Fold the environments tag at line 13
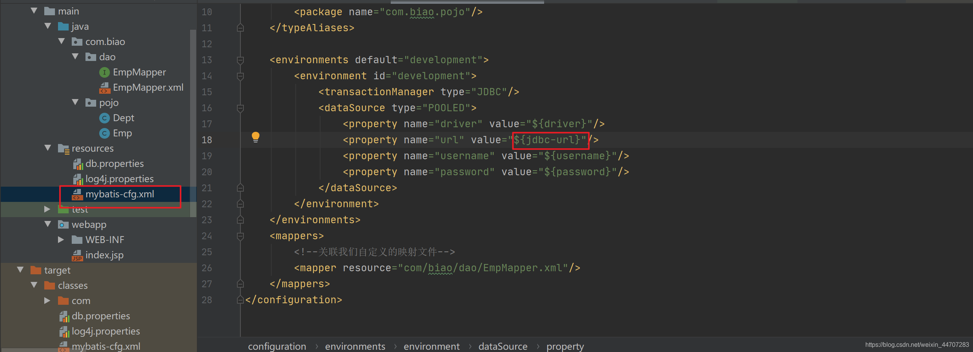The width and height of the screenshot is (973, 352). [240, 60]
